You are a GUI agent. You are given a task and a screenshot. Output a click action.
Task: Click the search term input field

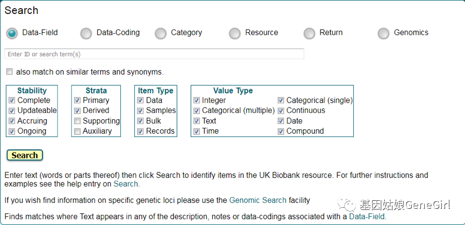coord(154,54)
